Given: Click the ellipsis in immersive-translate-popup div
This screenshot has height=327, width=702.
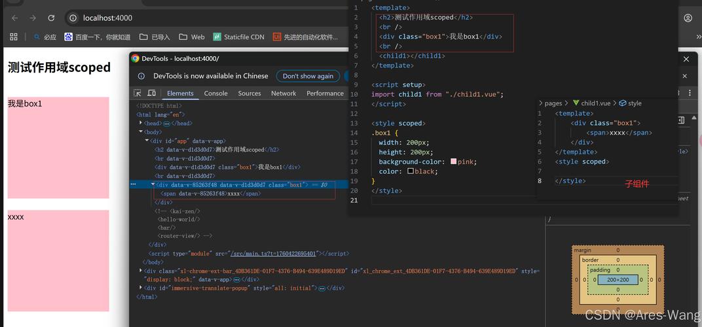Looking at the screenshot, I should pyautogui.click(x=322, y=288).
